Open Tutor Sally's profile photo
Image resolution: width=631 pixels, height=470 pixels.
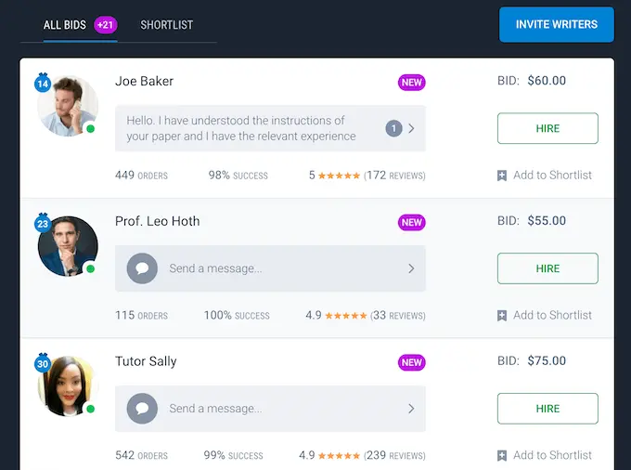coord(68,385)
